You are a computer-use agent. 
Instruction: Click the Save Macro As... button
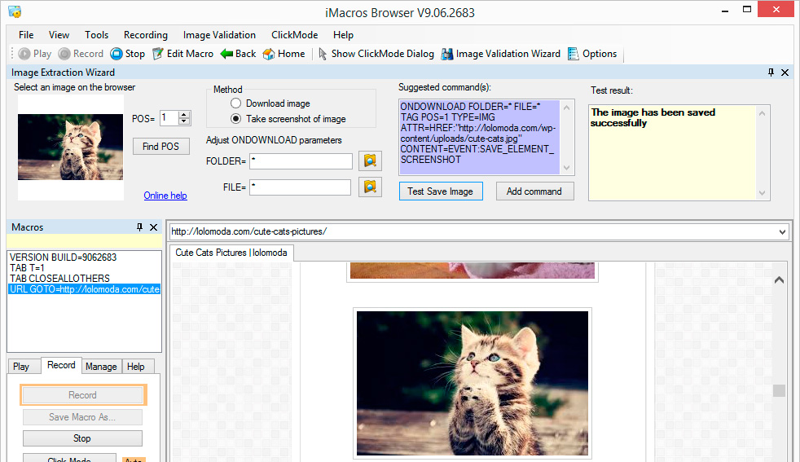pyautogui.click(x=82, y=417)
